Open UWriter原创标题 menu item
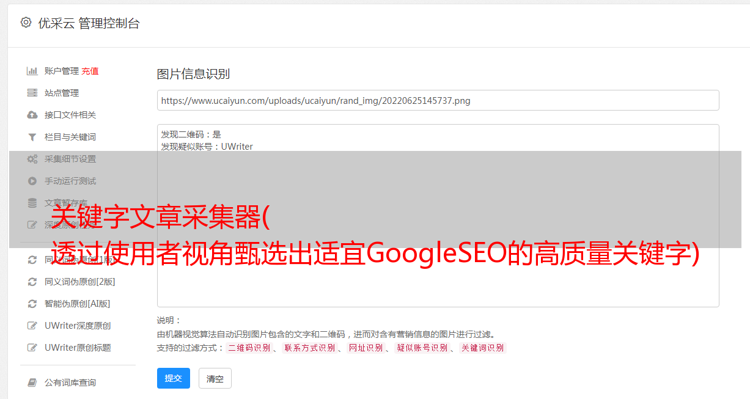 coord(78,348)
